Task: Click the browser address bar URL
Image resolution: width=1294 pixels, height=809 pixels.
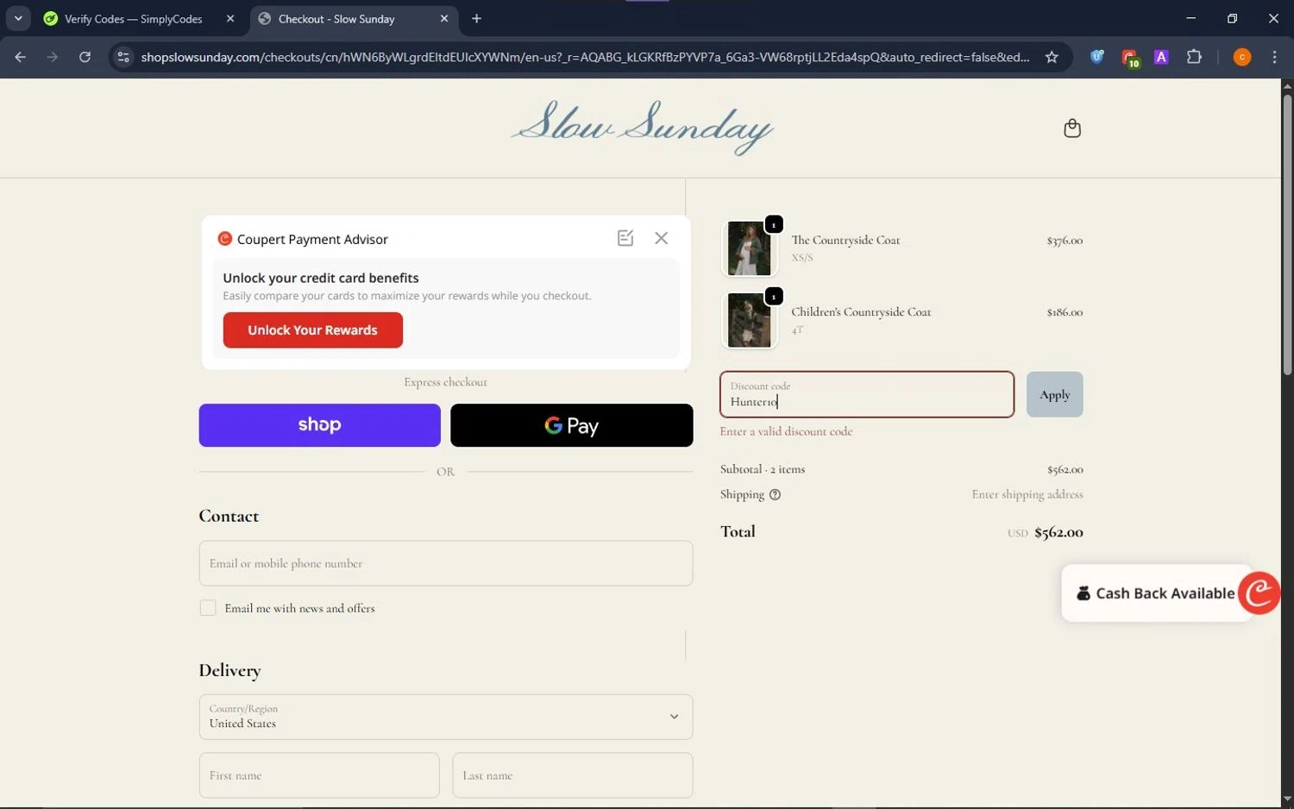Action: coord(585,57)
